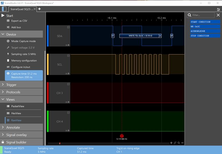Click the Add bus shuffle icon
Screen dimensions: 222x154
coord(8,27)
